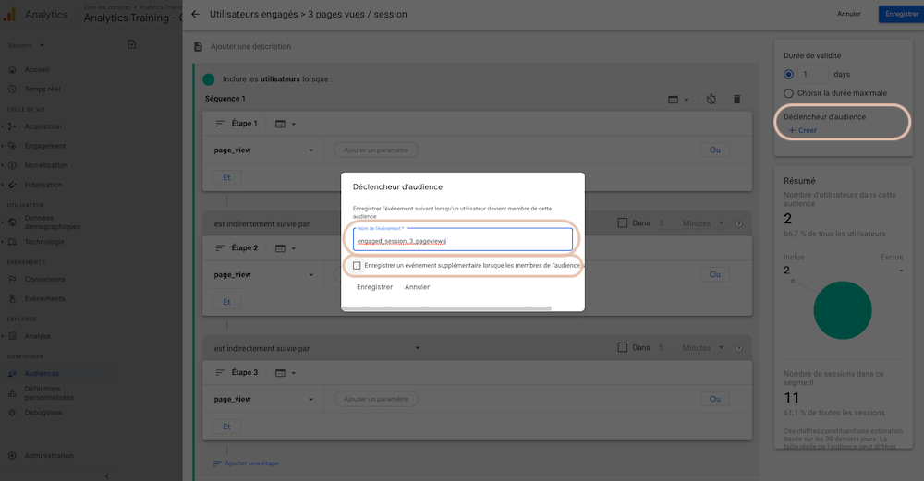Click the Temps réel clock icon

coord(12,89)
